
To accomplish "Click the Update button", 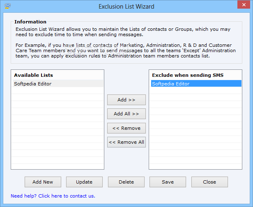I will point(84,182).
